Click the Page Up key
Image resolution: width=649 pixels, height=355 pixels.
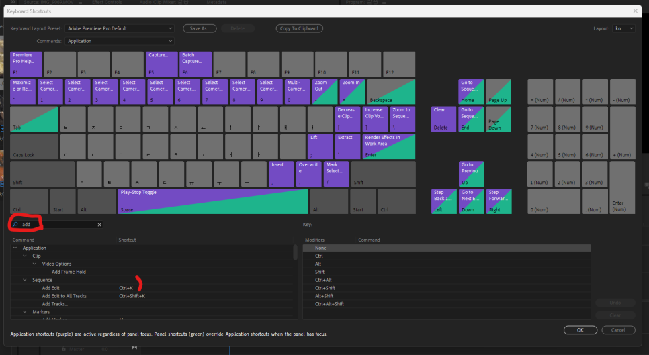pos(499,92)
